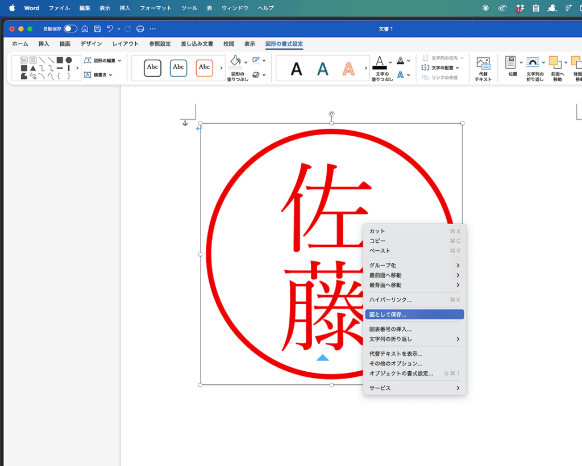Expand the undo history dropdown arrow
Viewport: 582px width, 466px height.
(x=119, y=29)
